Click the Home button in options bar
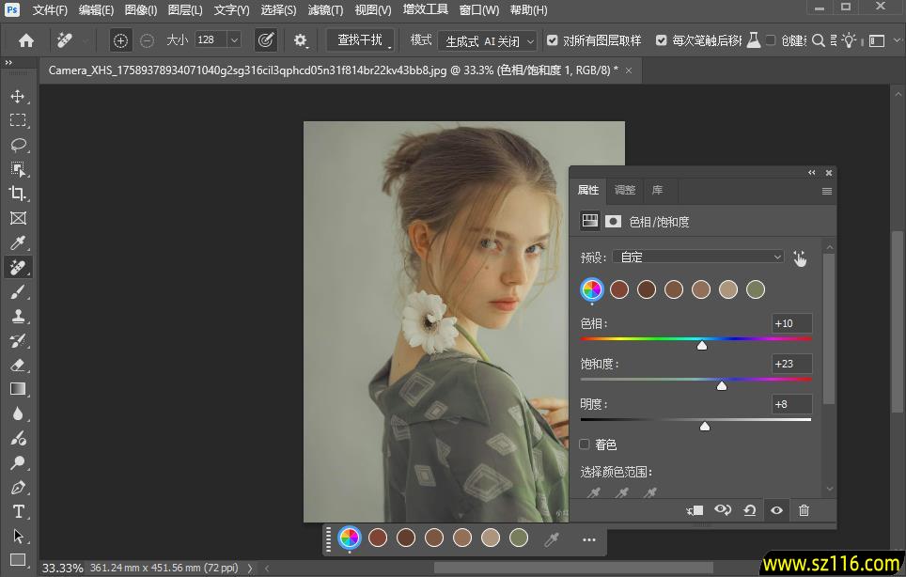Image resolution: width=906 pixels, height=577 pixels. click(26, 40)
